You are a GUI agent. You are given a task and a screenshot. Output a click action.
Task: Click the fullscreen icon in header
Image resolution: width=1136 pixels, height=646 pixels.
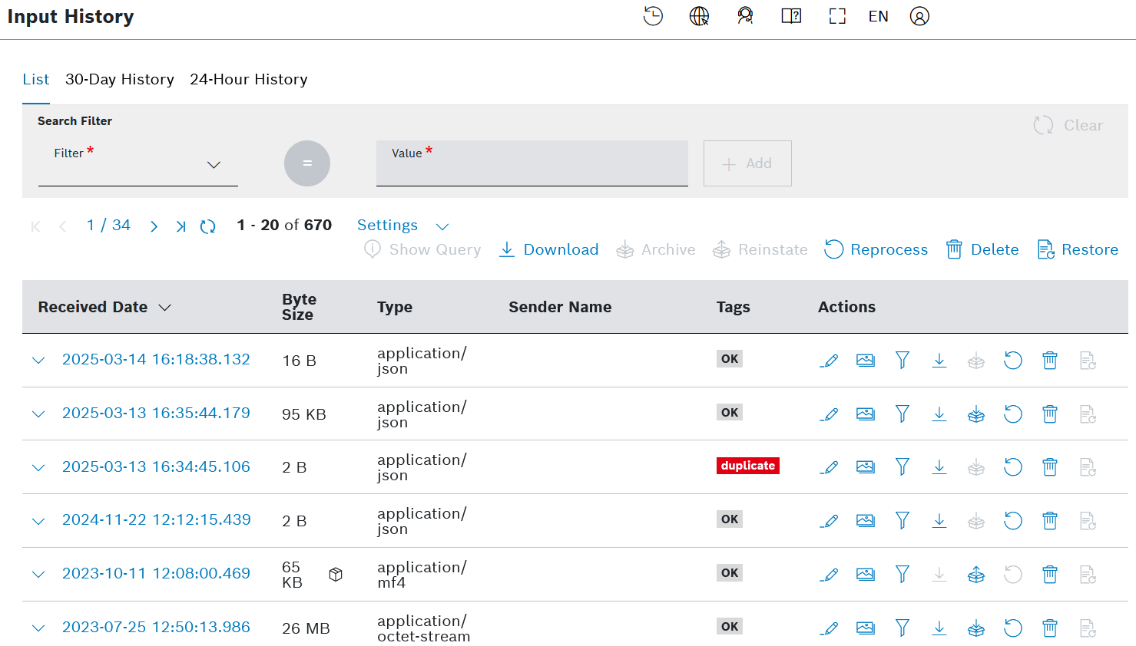click(x=837, y=16)
